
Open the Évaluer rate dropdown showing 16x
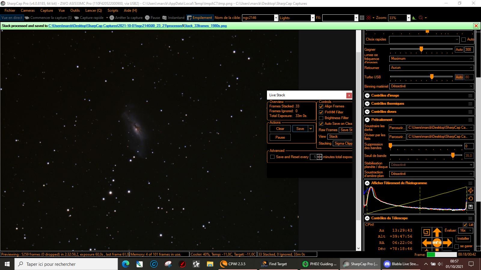tap(466, 230)
